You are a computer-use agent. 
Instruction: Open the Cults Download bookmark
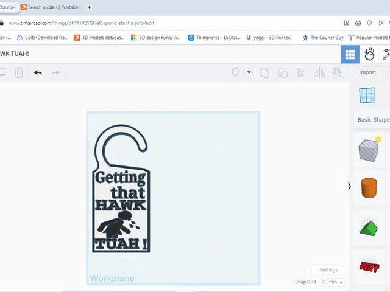[42, 38]
